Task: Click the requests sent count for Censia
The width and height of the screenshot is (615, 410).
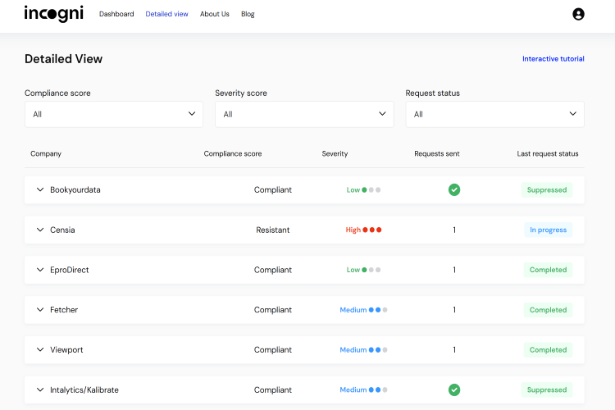Action: pos(454,230)
